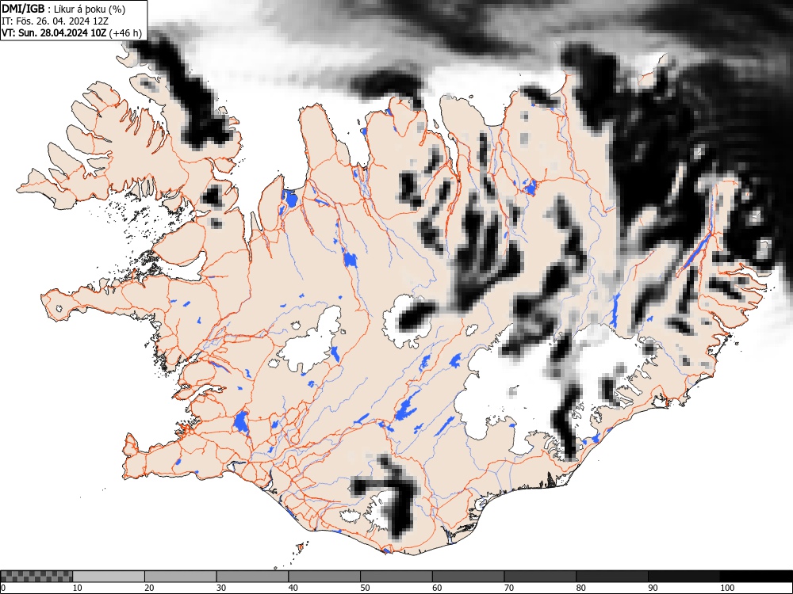This screenshot has height=594, width=793.
Task: Select the 40–50 percent legend swatch
Action: 324,577
